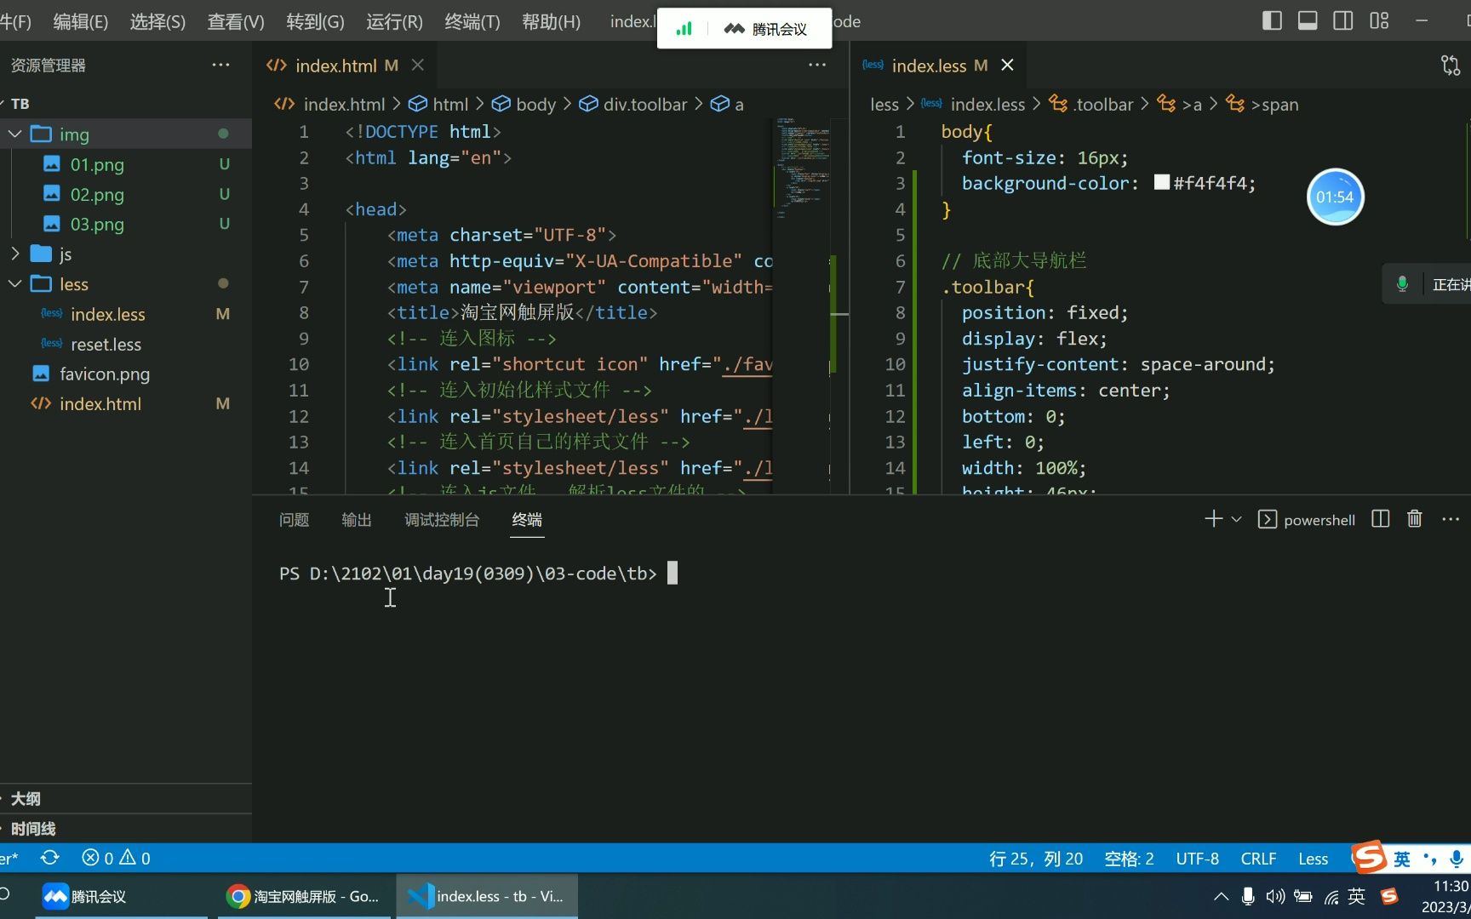
Task: Open 转到(G) menu
Action: click(315, 21)
